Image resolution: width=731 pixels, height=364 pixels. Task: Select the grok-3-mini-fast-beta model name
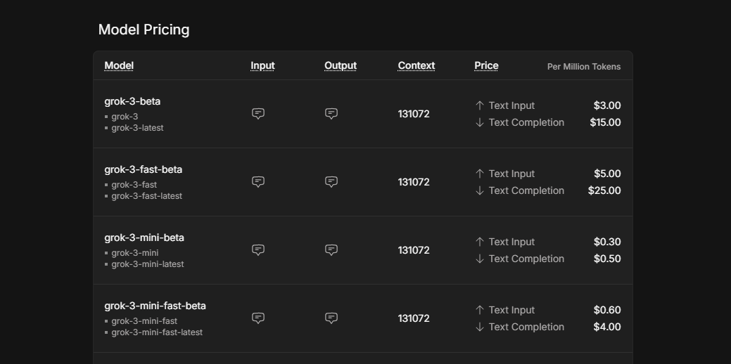tap(155, 306)
